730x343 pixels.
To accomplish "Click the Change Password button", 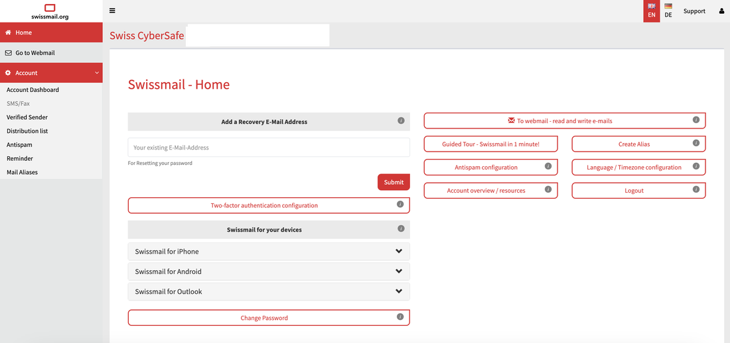I will coord(269,318).
